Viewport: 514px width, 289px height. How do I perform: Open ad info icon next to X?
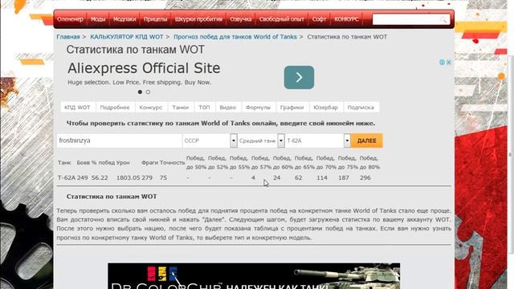pos(443,63)
